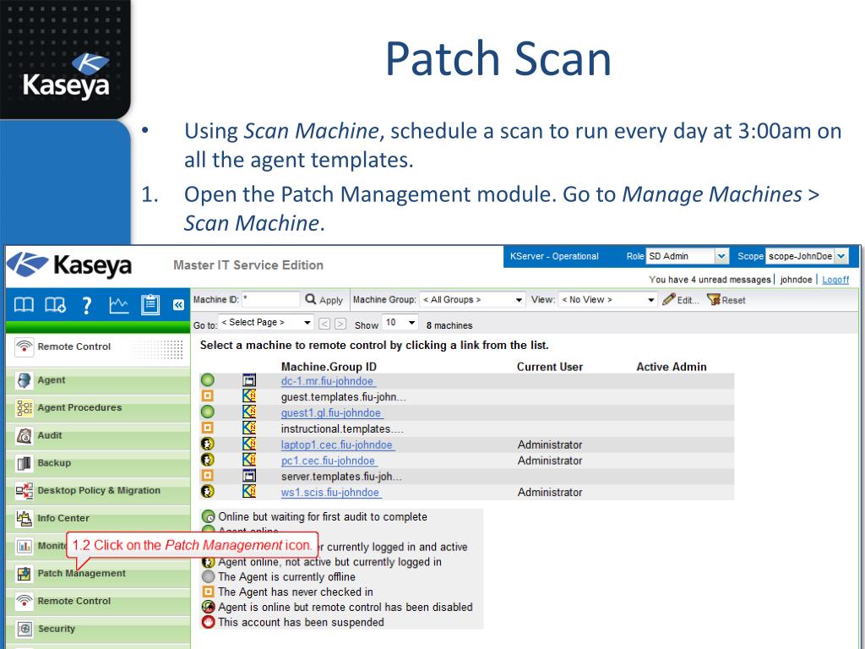
Task: Select Agent Procedures in the navigation menu
Action: click(79, 407)
